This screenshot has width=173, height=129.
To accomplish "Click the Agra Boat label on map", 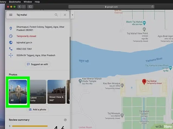I will click(165, 36).
